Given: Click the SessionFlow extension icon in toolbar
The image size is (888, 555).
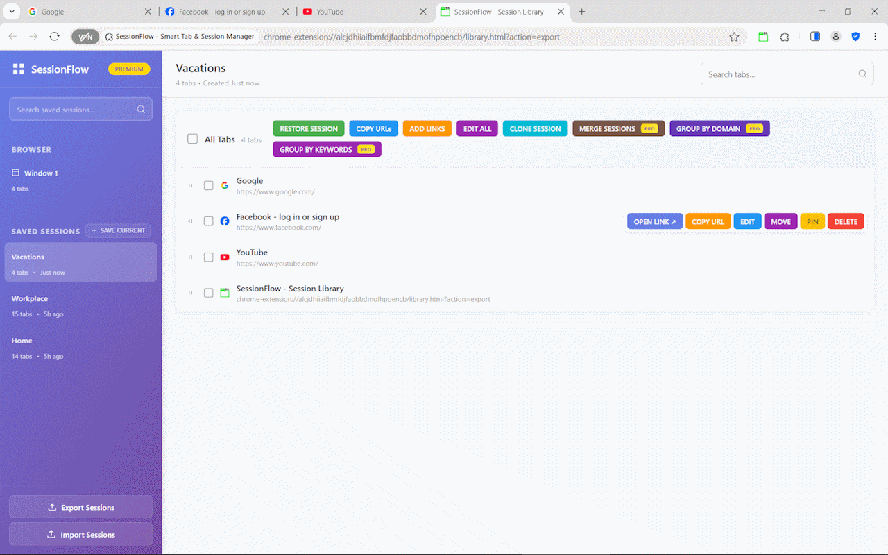Looking at the screenshot, I should [763, 37].
